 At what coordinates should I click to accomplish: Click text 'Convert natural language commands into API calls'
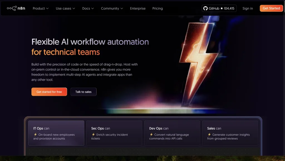tap(169, 137)
